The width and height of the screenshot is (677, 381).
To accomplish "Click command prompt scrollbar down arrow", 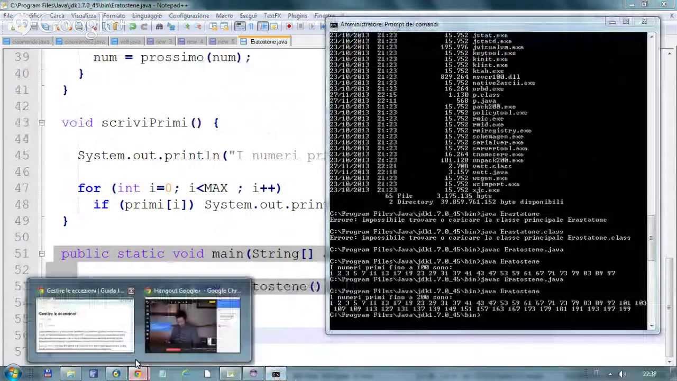I will pos(652,325).
